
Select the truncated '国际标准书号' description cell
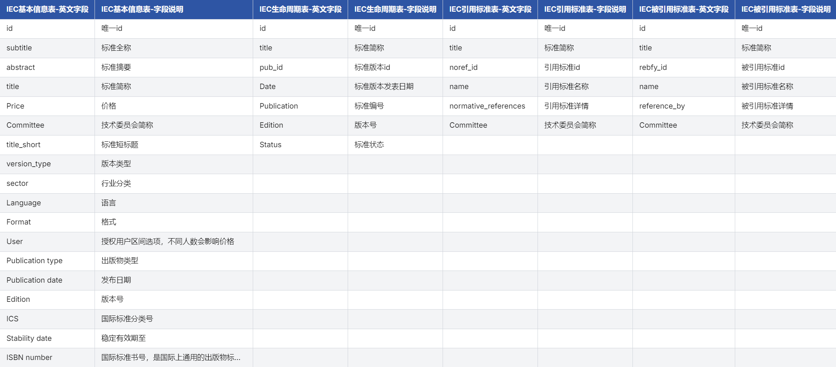click(174, 358)
